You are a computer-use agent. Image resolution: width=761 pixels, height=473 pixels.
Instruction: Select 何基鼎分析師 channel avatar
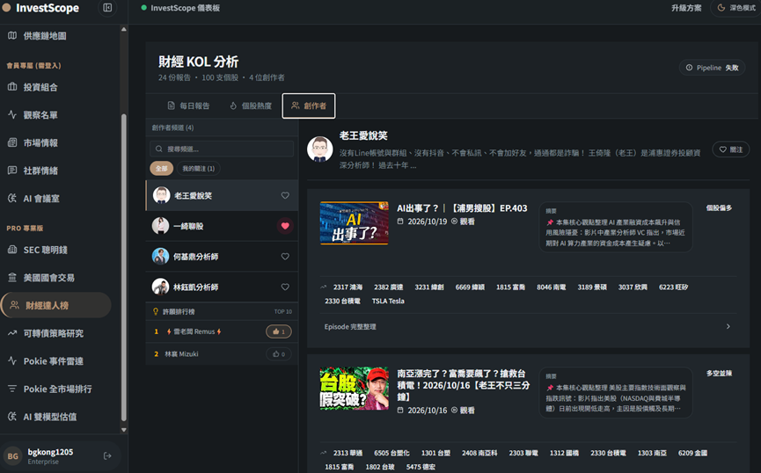161,257
